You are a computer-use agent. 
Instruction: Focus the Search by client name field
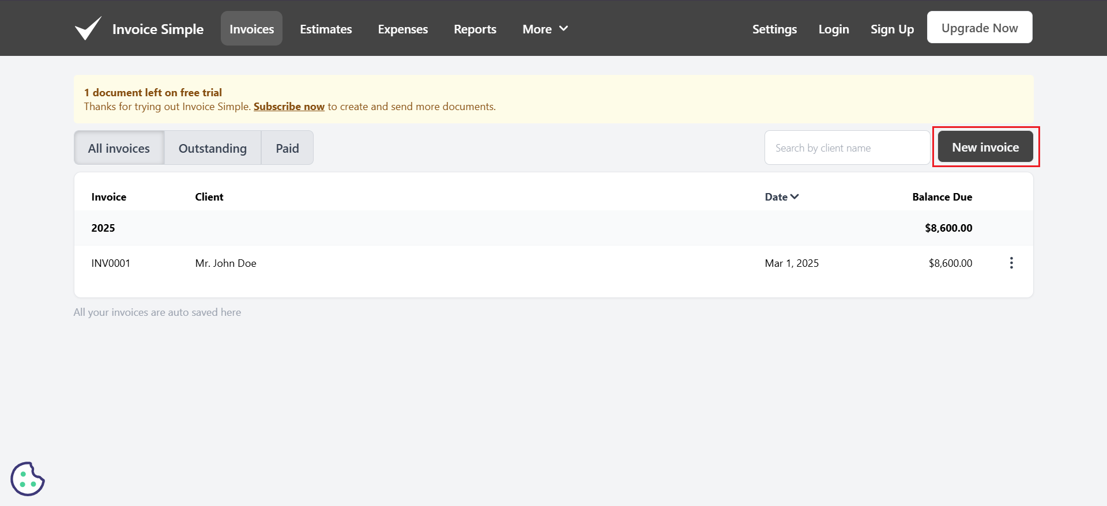846,148
